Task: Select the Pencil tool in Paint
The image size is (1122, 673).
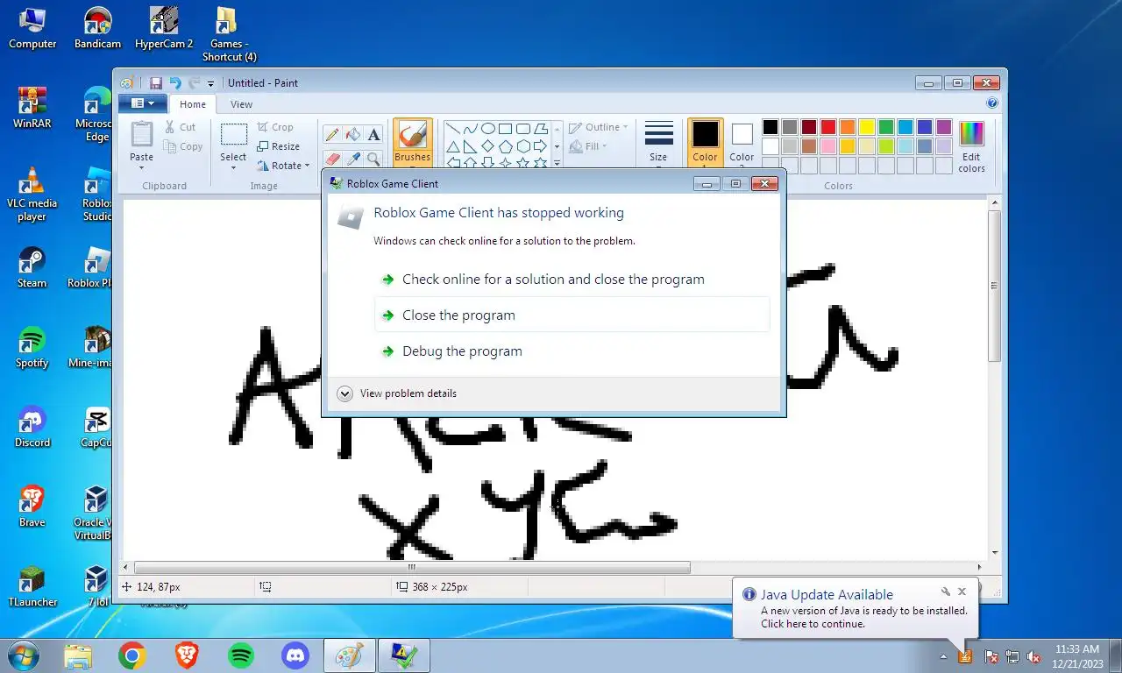Action: click(x=332, y=135)
